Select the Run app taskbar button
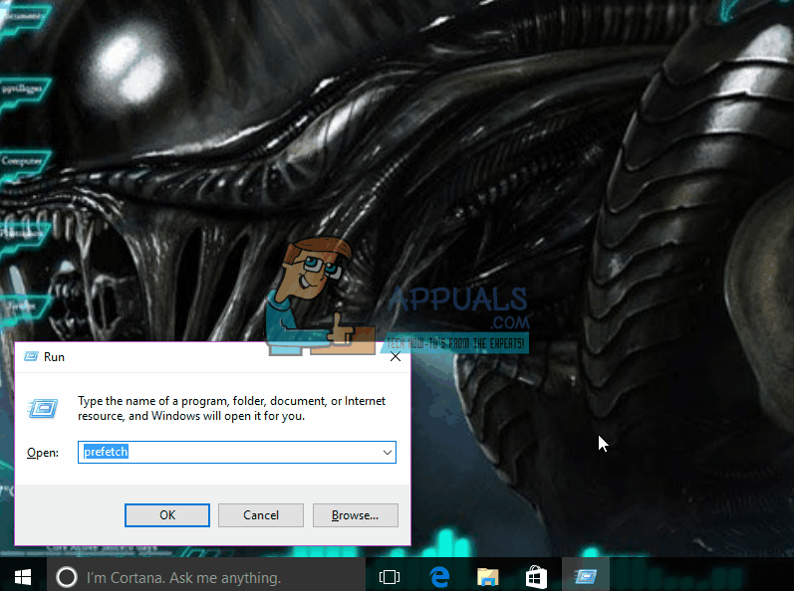 pyautogui.click(x=586, y=576)
